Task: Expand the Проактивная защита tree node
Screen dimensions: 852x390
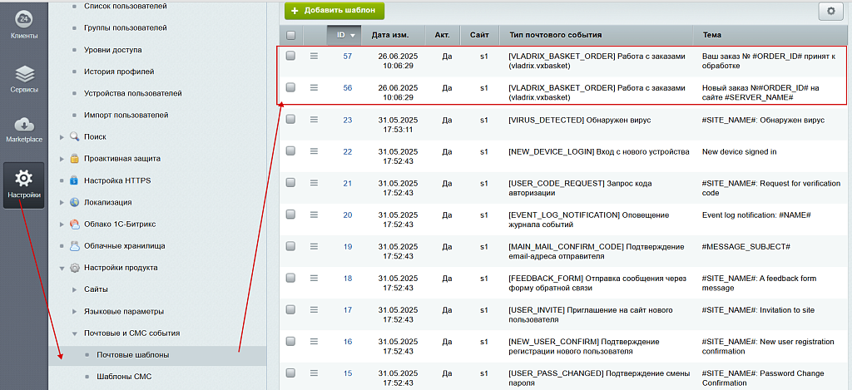Action: [62, 158]
